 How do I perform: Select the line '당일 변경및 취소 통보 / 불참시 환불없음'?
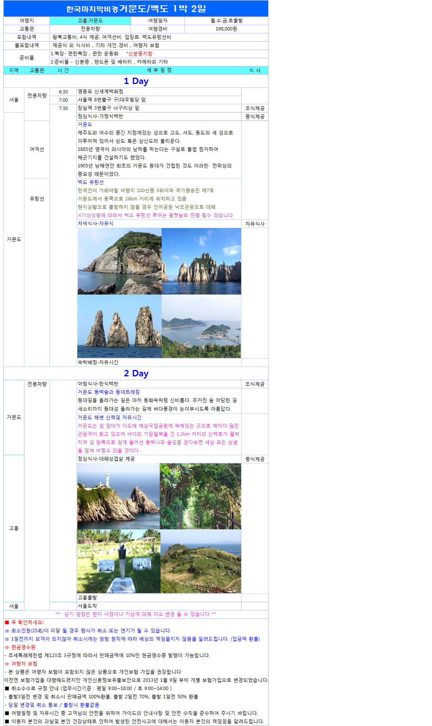pyautogui.click(x=52, y=705)
